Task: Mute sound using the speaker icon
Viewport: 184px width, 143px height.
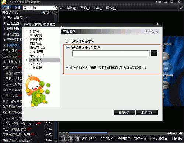Action: [78, 138]
